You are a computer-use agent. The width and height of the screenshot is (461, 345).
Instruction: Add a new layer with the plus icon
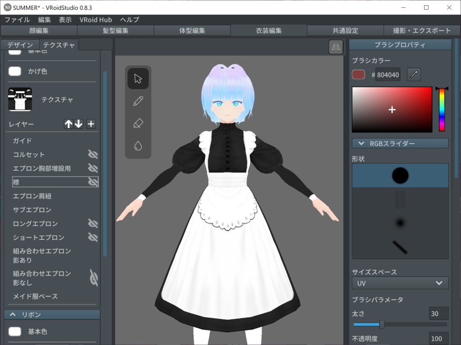[x=90, y=124]
